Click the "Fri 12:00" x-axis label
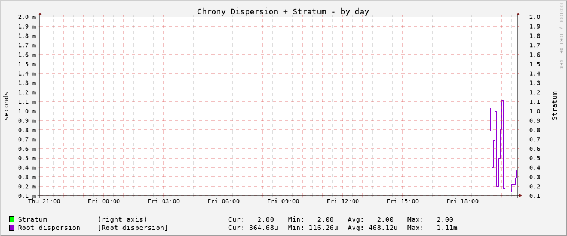 [x=343, y=201]
